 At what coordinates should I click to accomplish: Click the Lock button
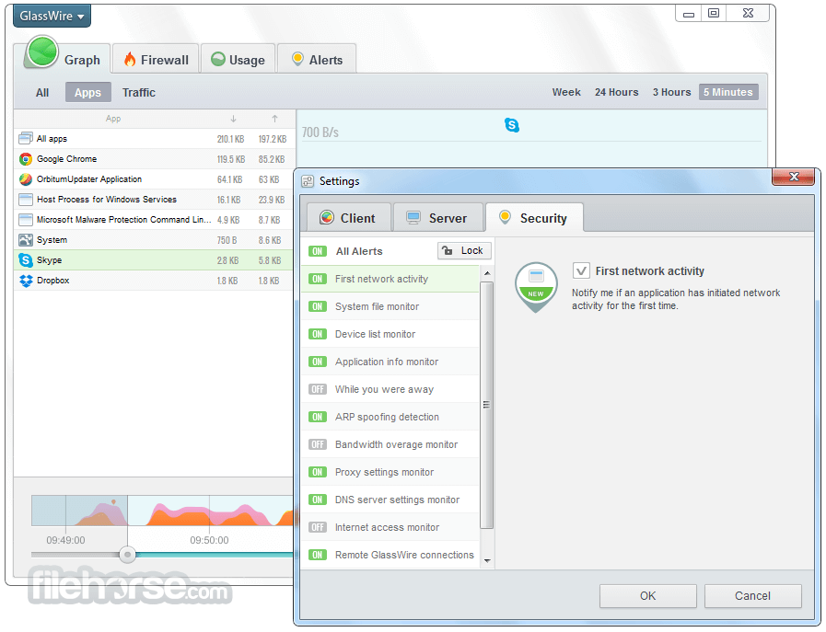click(x=464, y=250)
